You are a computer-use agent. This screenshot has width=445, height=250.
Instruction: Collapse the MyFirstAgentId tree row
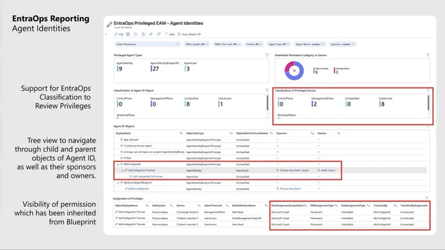tap(118, 164)
